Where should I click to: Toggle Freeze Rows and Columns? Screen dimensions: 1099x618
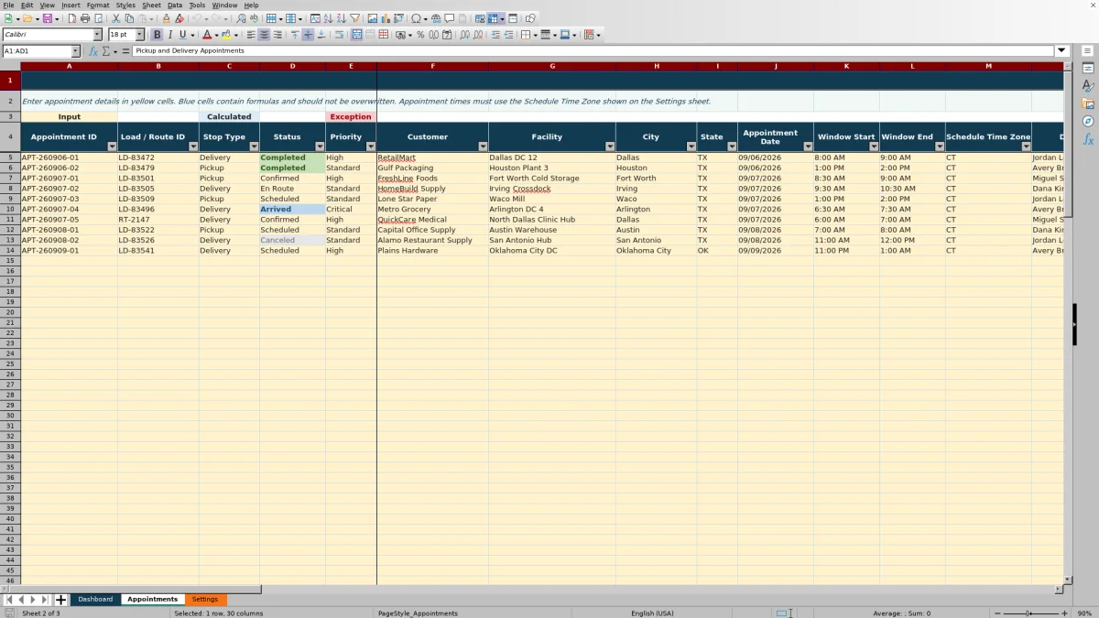pyautogui.click(x=494, y=18)
